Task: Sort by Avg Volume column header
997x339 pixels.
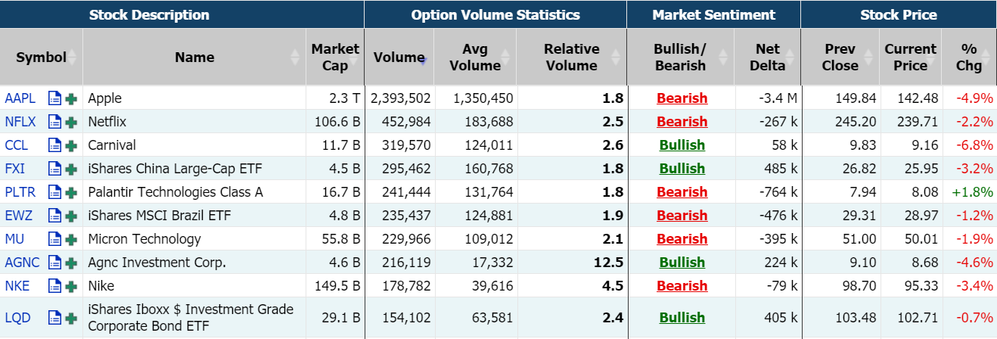Action: [x=475, y=57]
